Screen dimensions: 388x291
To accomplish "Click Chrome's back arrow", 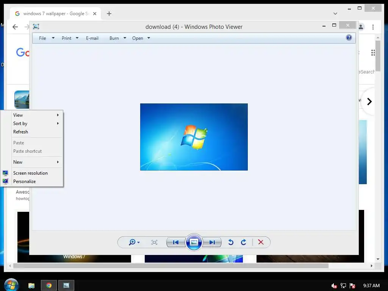I will pos(15,27).
